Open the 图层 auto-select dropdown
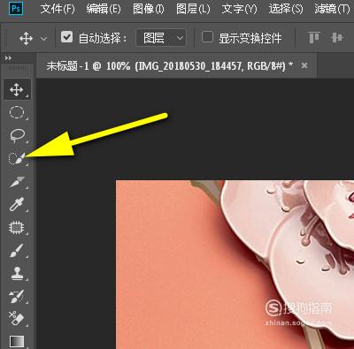Viewport: 354px width, 349px height. 161,38
